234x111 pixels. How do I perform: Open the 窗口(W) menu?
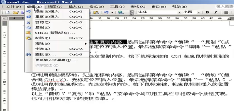159,7
